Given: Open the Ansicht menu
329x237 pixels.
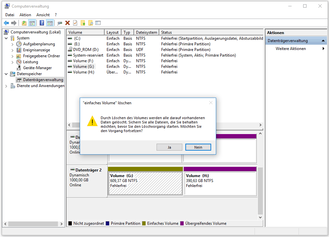Looking at the screenshot, I should pos(43,15).
